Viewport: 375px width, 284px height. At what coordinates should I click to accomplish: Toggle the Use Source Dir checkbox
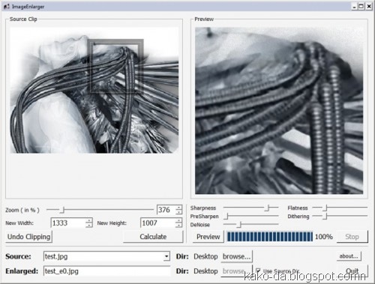point(258,271)
